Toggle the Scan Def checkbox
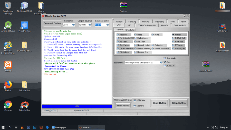This screenshot has width=231, height=130. click(134, 106)
